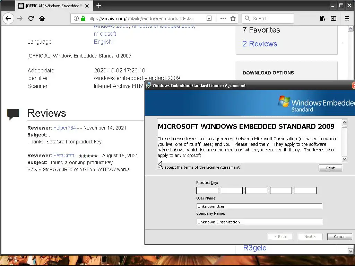
Task: Open the Firefox hamburger menu
Action: (x=347, y=18)
